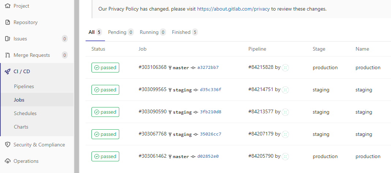Open the Charts submenu item
The height and width of the screenshot is (173, 391).
tap(21, 127)
